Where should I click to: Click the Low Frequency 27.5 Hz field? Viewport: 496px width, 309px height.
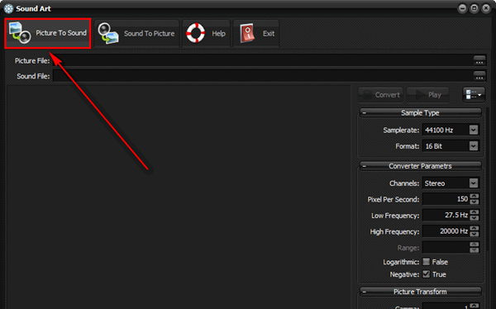[446, 216]
